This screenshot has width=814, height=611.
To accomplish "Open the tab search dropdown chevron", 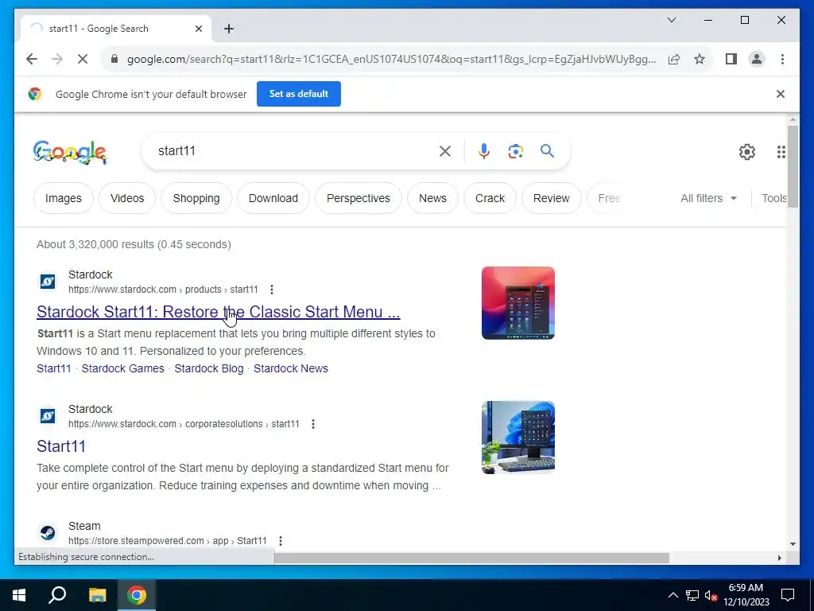I will pos(671,20).
